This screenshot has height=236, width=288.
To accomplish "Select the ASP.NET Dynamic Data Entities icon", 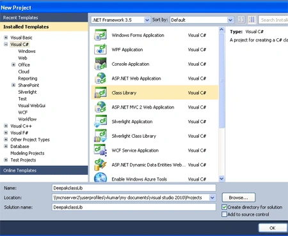I will point(100,165).
